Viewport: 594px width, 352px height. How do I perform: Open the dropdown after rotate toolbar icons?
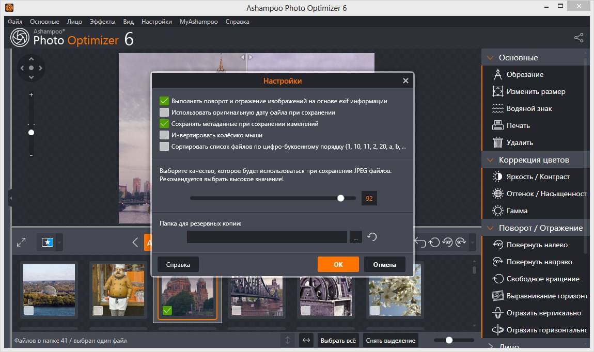[x=472, y=242]
